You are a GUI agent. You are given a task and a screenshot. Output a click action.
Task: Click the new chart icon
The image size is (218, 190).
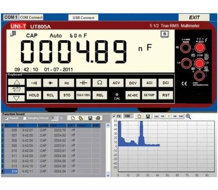pos(139,116)
